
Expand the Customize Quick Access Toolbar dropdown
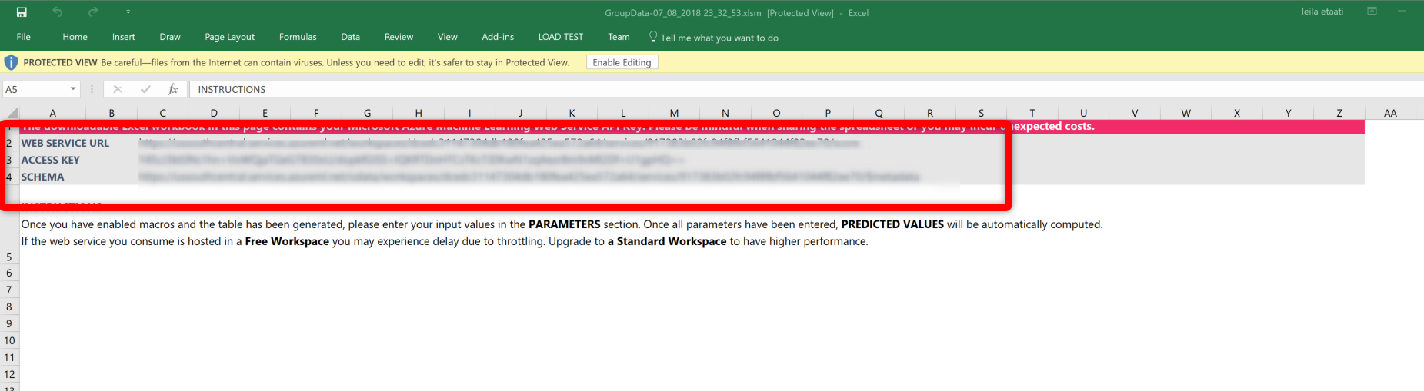pos(128,12)
